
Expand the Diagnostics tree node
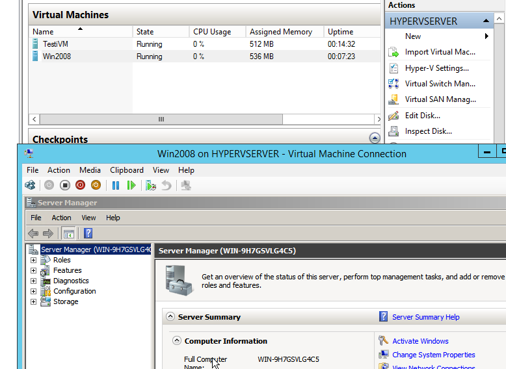click(33, 281)
